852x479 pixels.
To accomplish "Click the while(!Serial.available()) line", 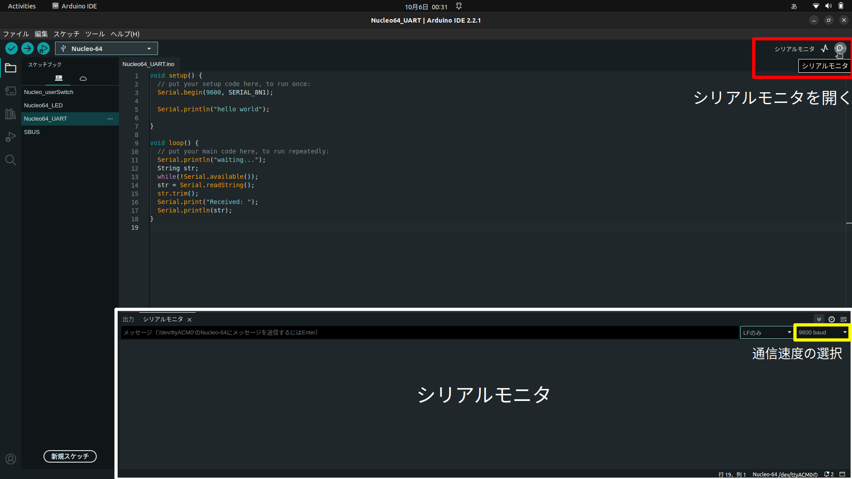I will point(208,177).
